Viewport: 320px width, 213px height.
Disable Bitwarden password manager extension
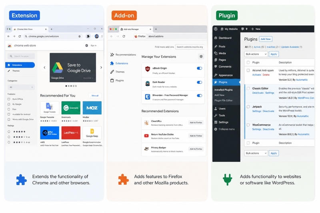click(199, 96)
